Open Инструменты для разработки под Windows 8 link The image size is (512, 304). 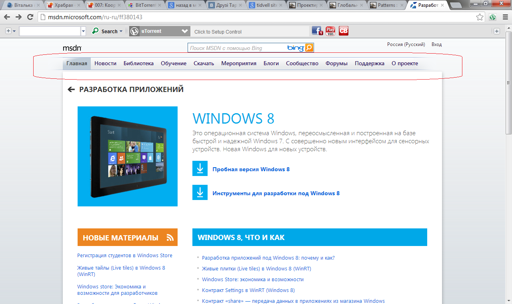pos(276,193)
